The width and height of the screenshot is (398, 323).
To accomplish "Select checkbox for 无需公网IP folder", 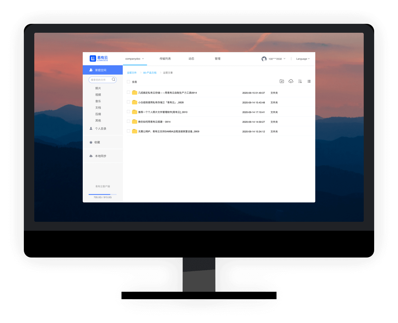I will [129, 131].
